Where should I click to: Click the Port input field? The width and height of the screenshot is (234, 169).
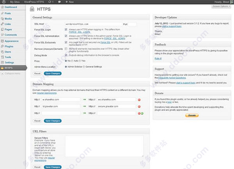tap(132, 24)
